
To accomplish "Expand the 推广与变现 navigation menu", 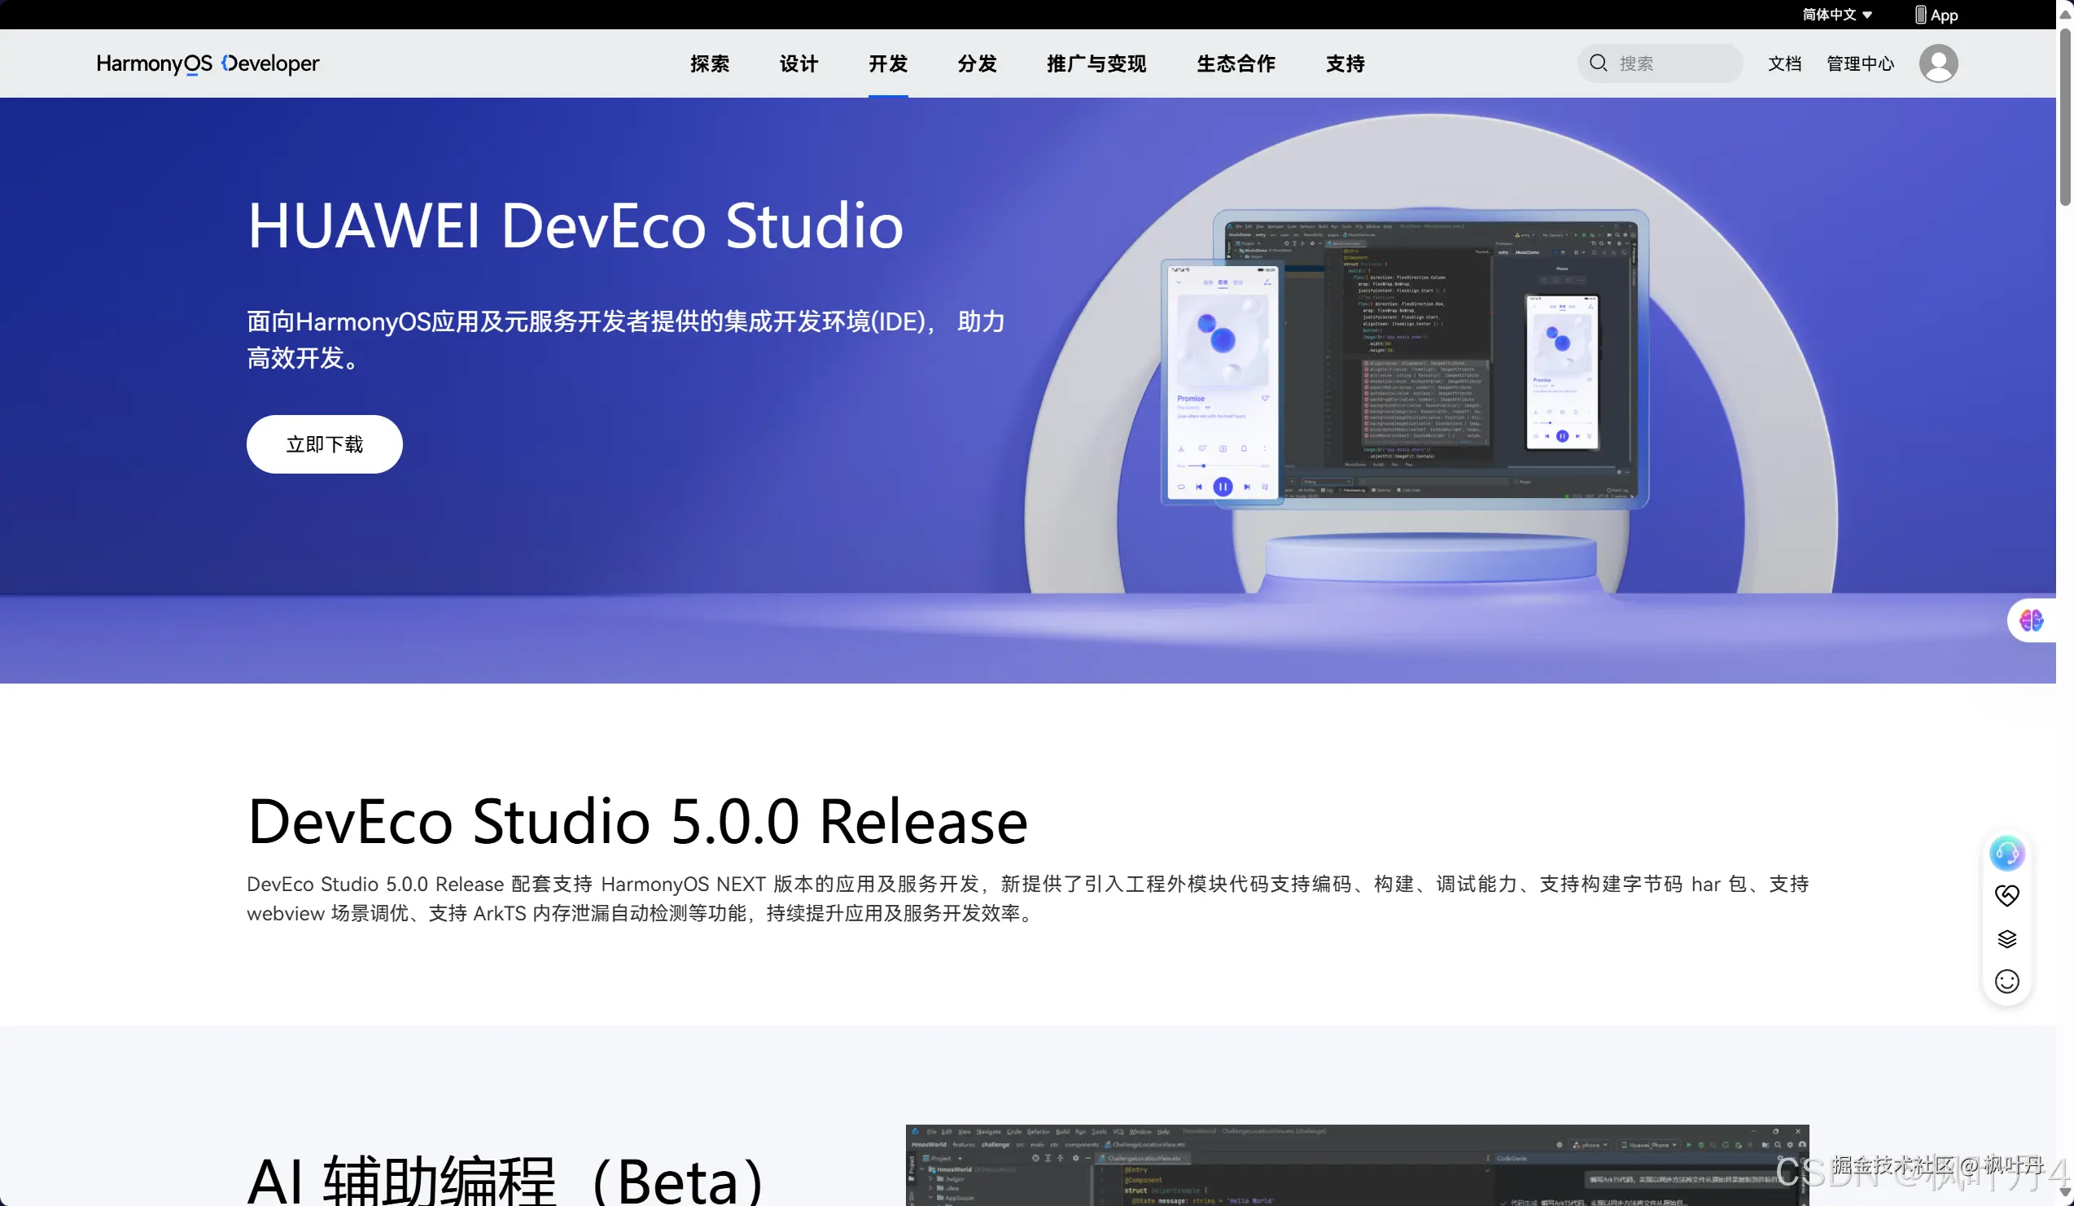I will [1096, 63].
